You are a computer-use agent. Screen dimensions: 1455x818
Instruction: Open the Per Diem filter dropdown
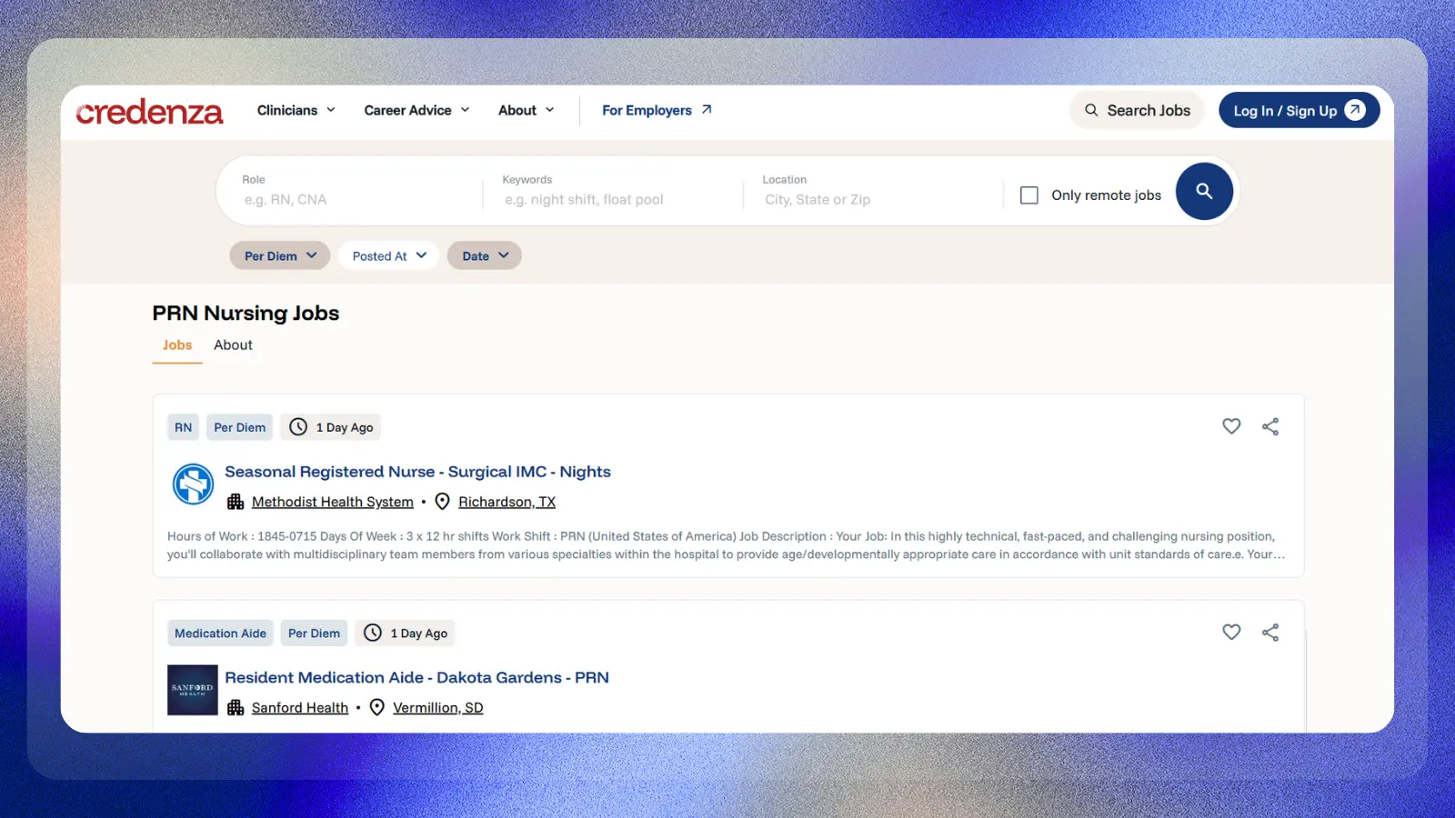point(280,255)
